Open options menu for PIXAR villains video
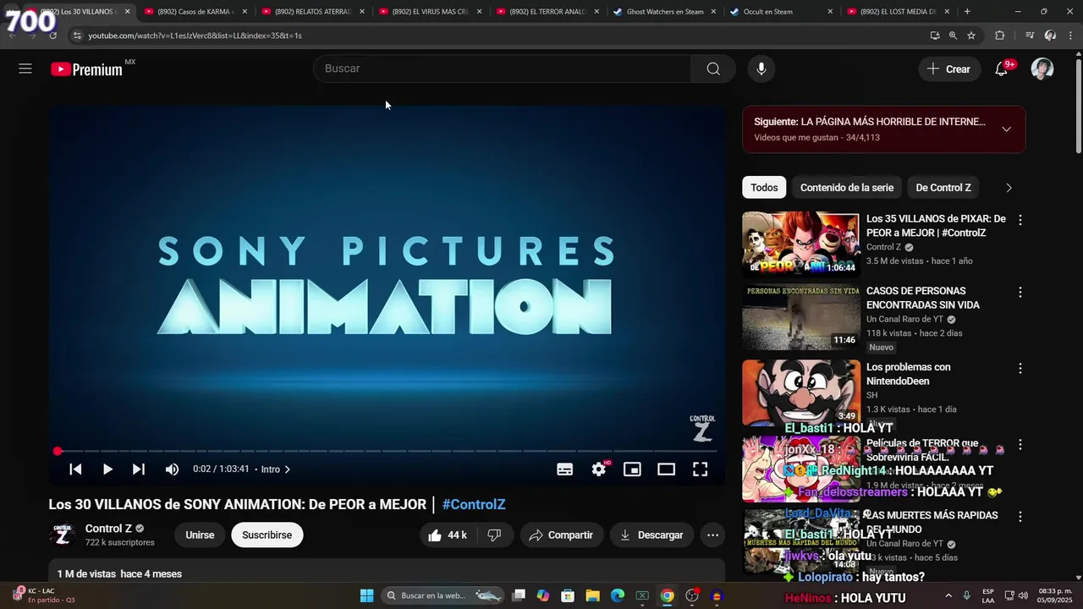 point(1020,220)
